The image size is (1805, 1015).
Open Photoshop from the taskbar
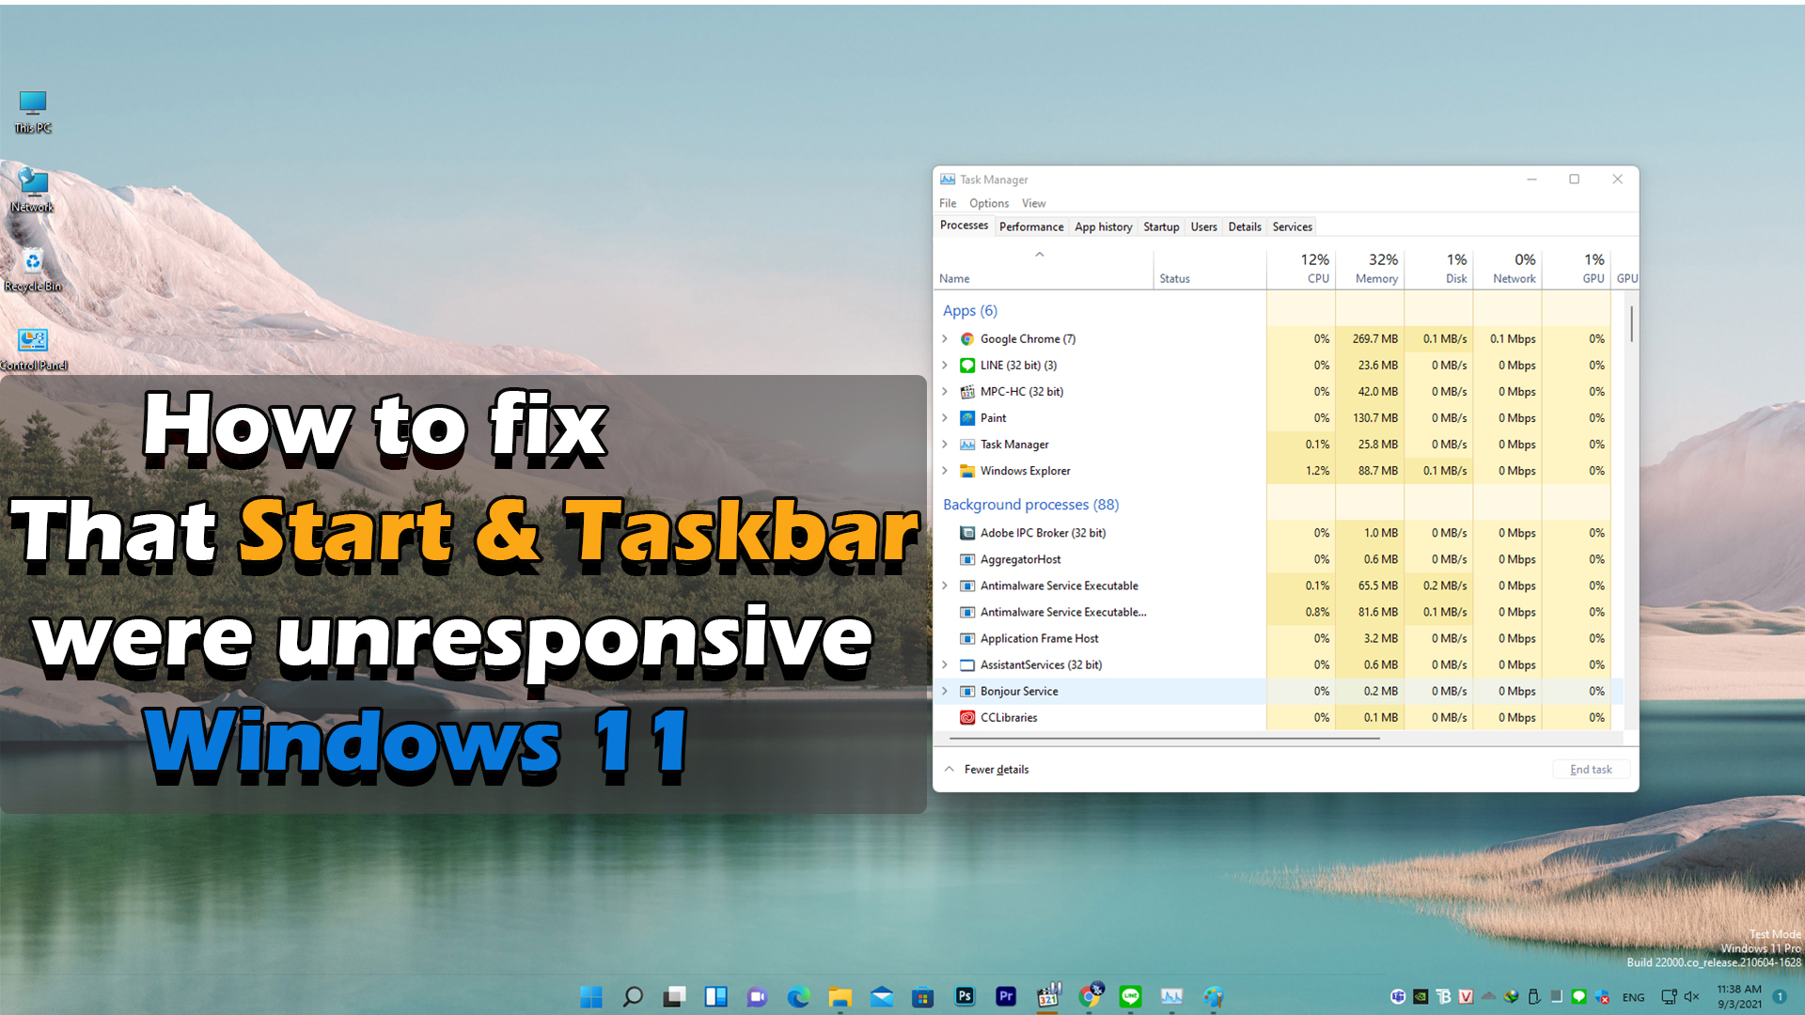pyautogui.click(x=965, y=996)
